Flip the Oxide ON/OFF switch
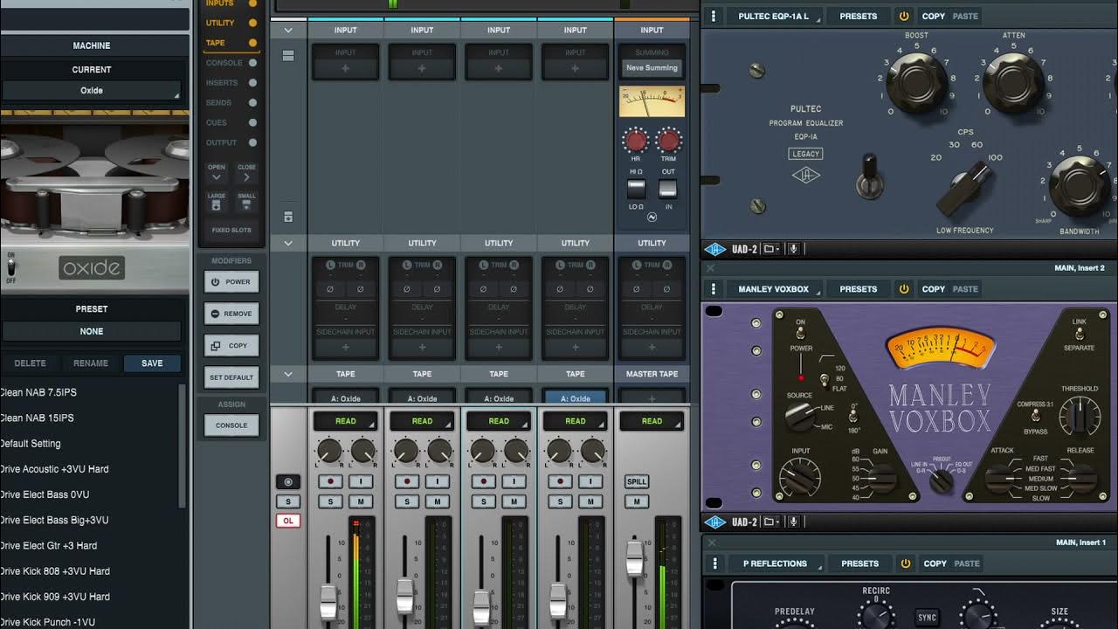Image resolution: width=1118 pixels, height=629 pixels. click(10, 266)
